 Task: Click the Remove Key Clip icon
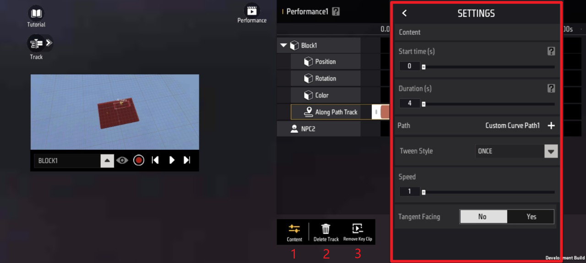click(358, 229)
